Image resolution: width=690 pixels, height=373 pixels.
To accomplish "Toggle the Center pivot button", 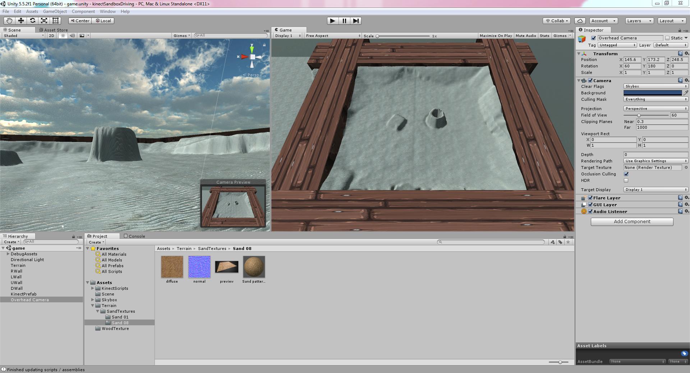I will (80, 21).
